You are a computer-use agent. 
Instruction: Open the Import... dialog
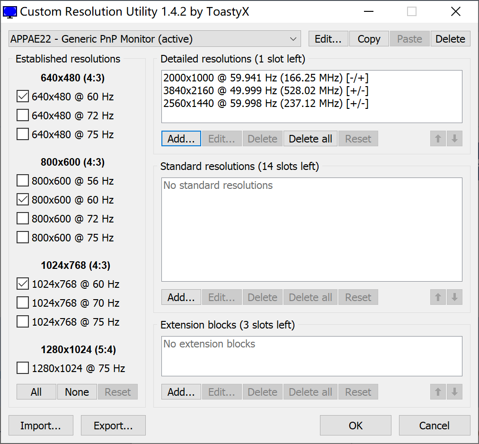point(41,426)
